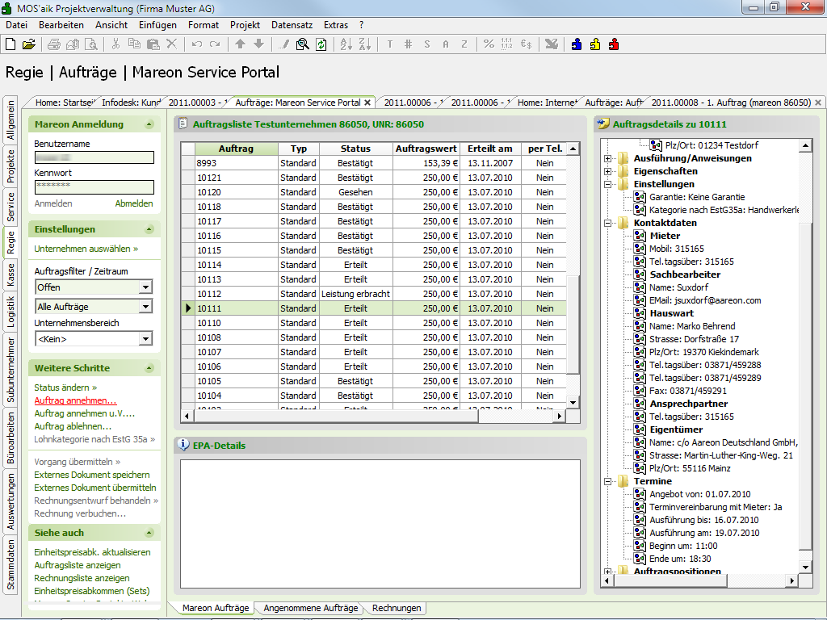Image resolution: width=827 pixels, height=620 pixels.
Task: Collapse the Siehe auch panel
Action: pos(149,533)
